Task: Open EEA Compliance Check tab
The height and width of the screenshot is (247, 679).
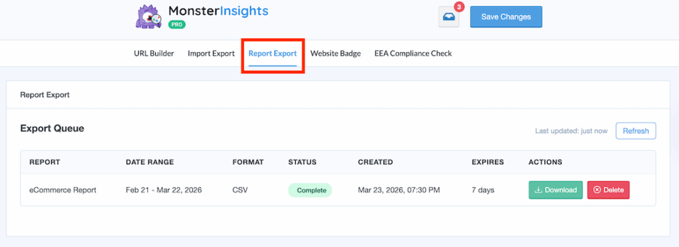Action: click(x=413, y=54)
